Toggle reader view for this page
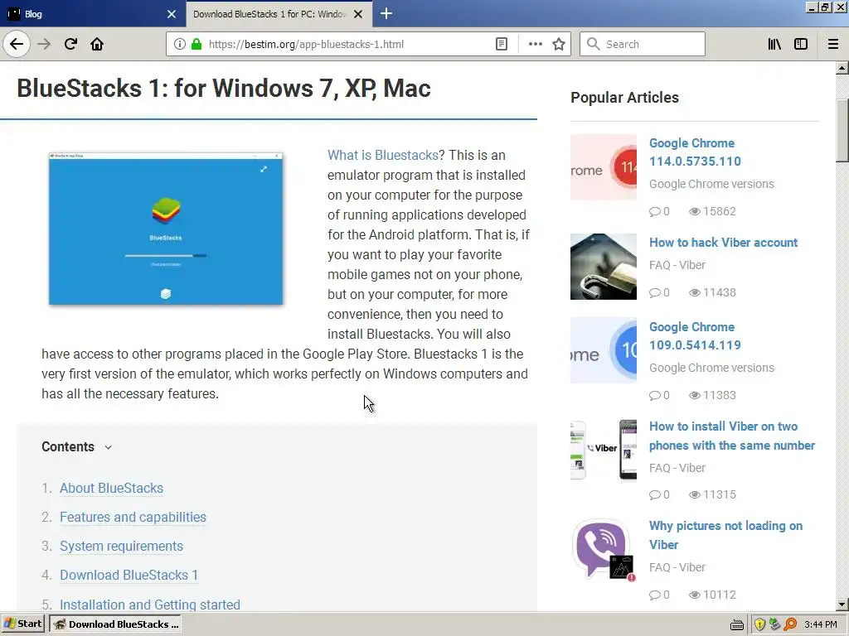The width and height of the screenshot is (849, 636). pos(502,44)
